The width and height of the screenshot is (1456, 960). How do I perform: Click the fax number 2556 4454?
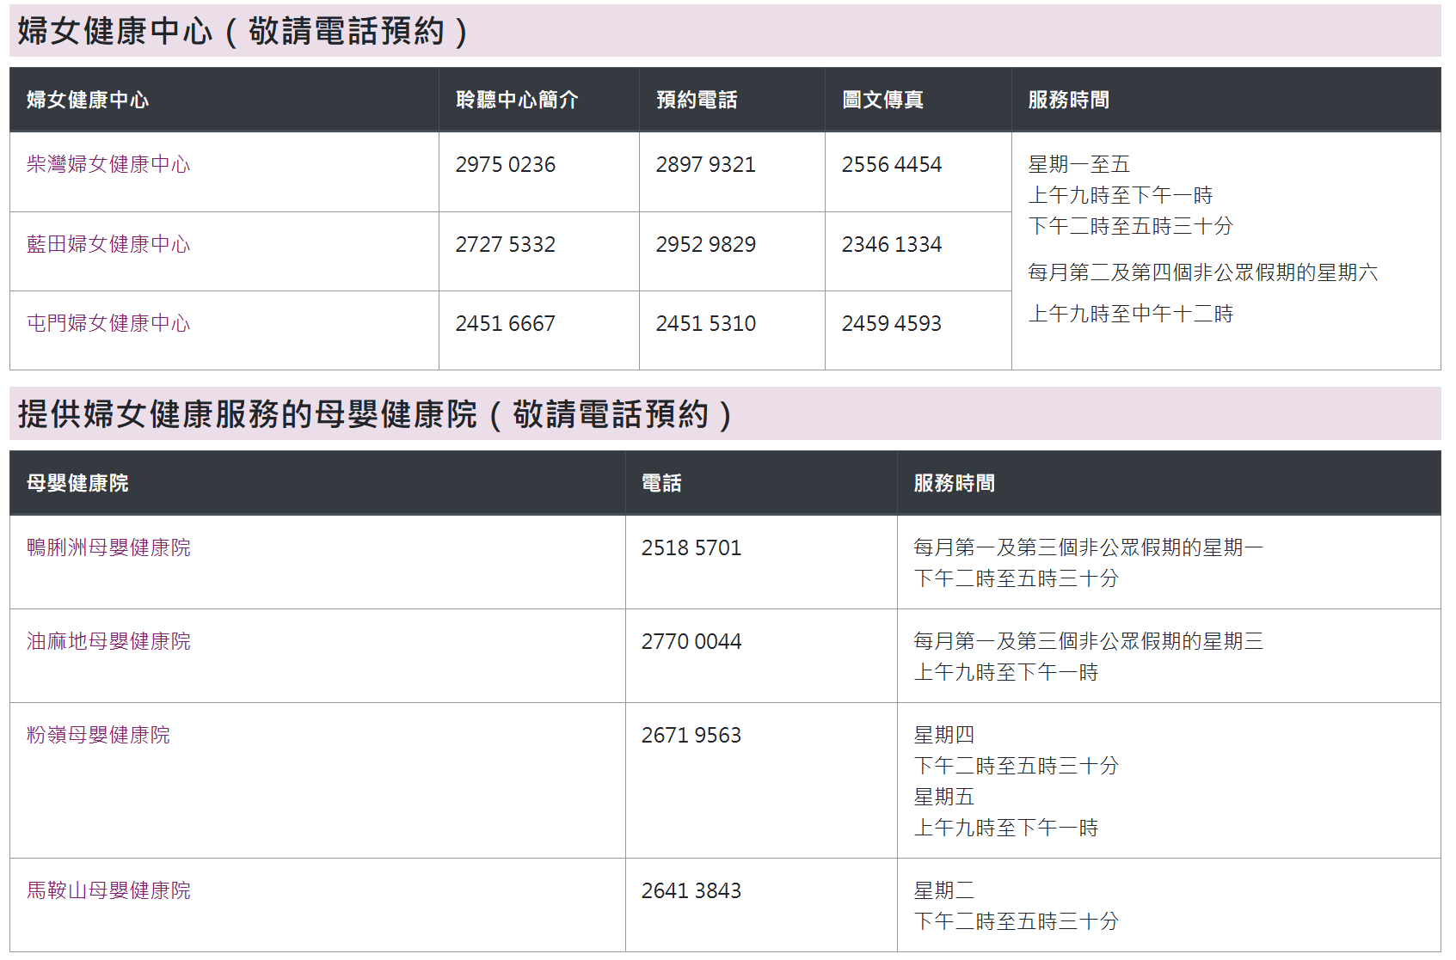[x=891, y=164]
